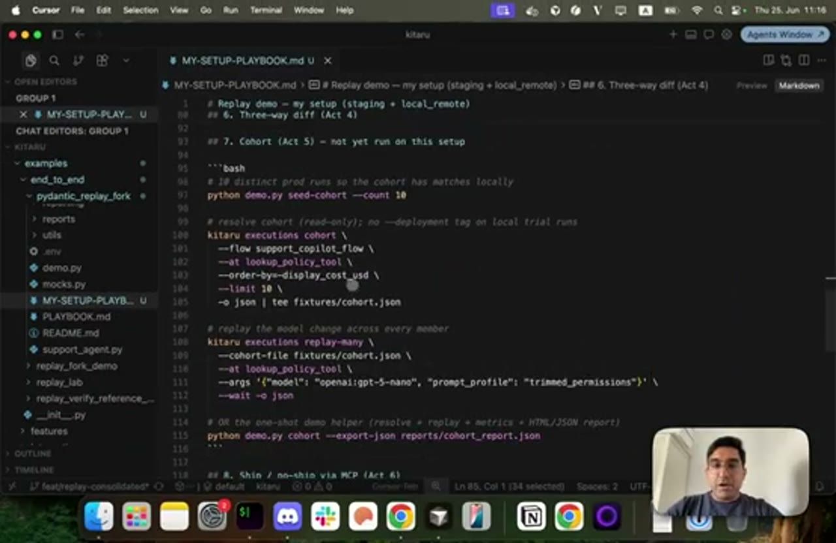Click the open changes icon in the editor toolbar
Image resolution: width=836 pixels, height=543 pixels.
click(786, 60)
